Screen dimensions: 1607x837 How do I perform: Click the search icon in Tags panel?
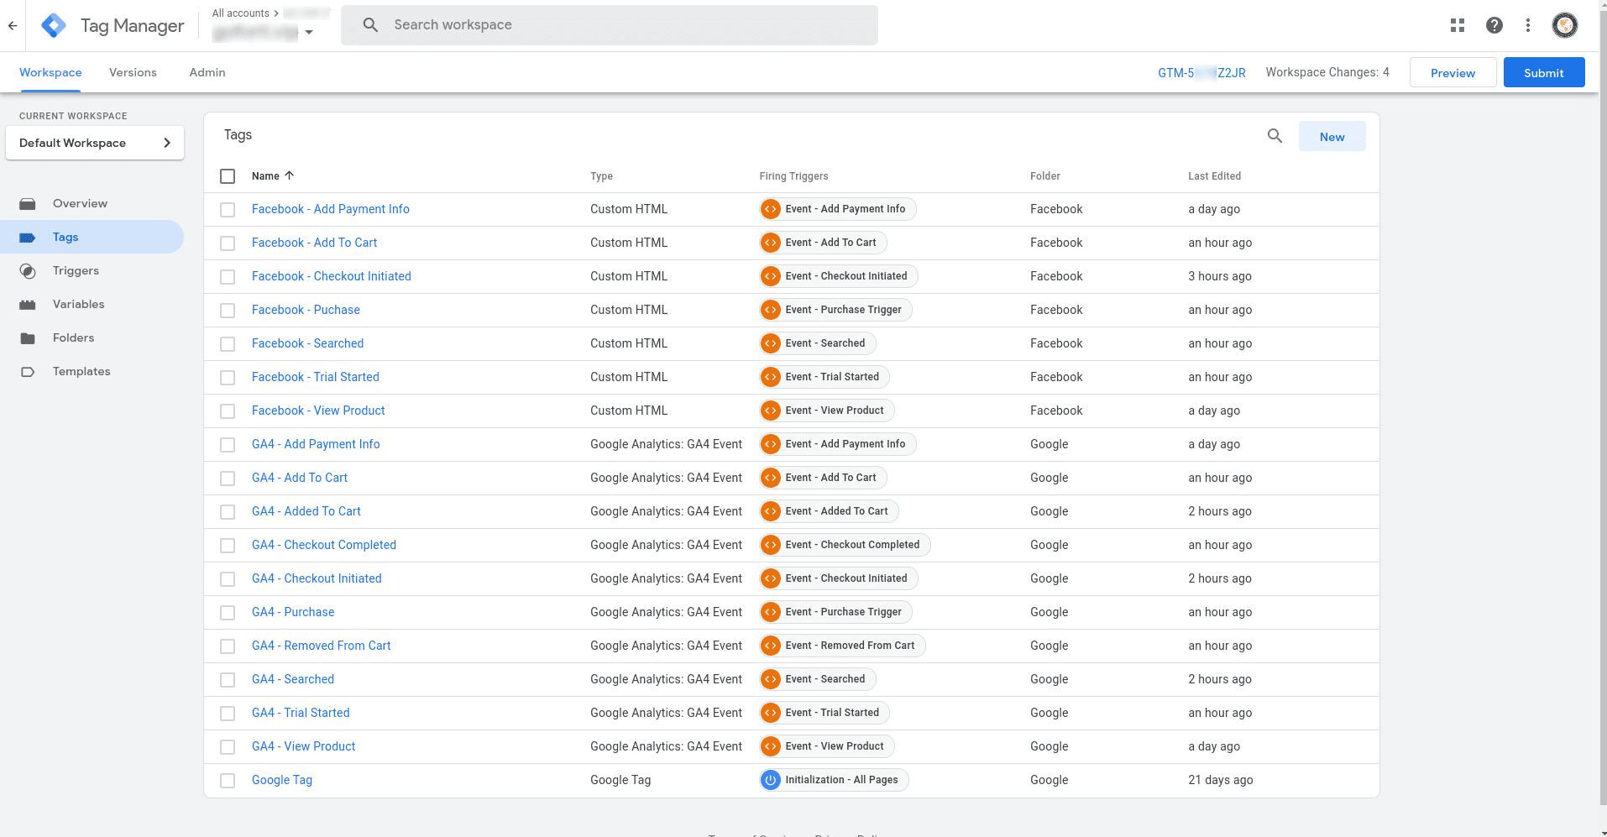(1275, 136)
